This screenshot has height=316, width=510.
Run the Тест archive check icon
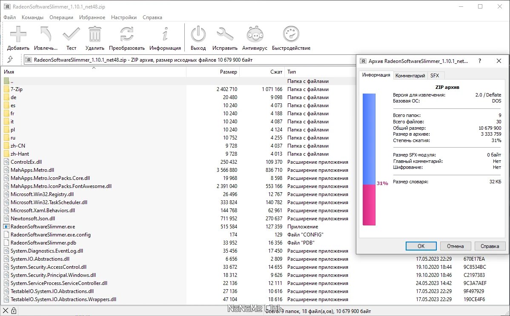(x=71, y=34)
